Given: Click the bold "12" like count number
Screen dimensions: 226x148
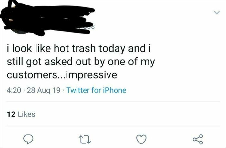Looking at the screenshot, I should tap(10, 114).
